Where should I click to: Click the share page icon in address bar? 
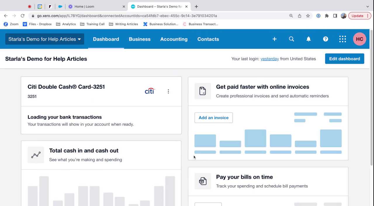point(299,16)
